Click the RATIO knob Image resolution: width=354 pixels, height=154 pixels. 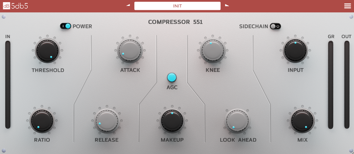click(42, 121)
